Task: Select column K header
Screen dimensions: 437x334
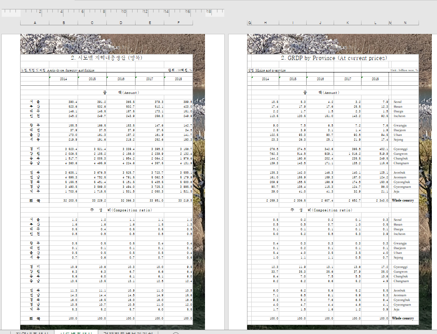Action: [x=347, y=23]
